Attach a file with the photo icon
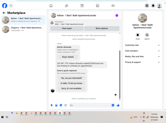Image resolution: width=166 pixels, height=123 pixels. pos(56,105)
